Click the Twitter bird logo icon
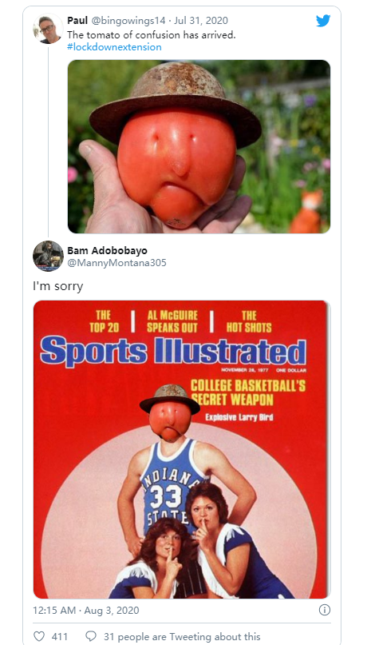 point(323,21)
